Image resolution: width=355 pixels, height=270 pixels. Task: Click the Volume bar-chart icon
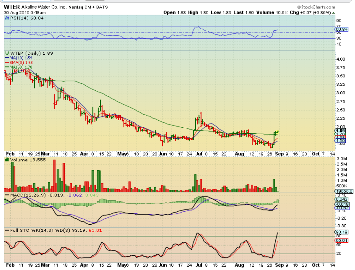pyautogui.click(x=7, y=160)
